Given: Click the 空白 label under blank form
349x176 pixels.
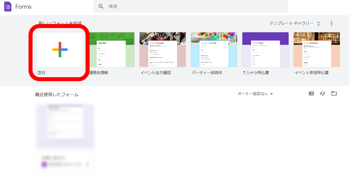Looking at the screenshot, I should 41,73.
